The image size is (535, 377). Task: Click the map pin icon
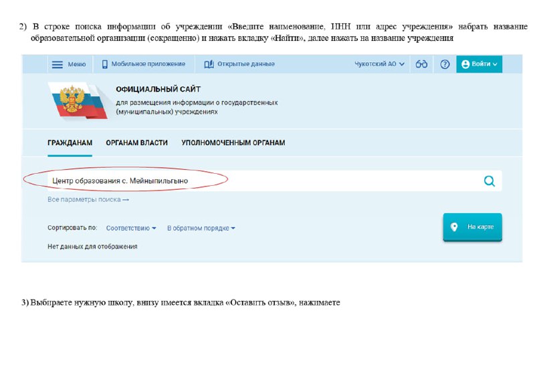click(454, 227)
